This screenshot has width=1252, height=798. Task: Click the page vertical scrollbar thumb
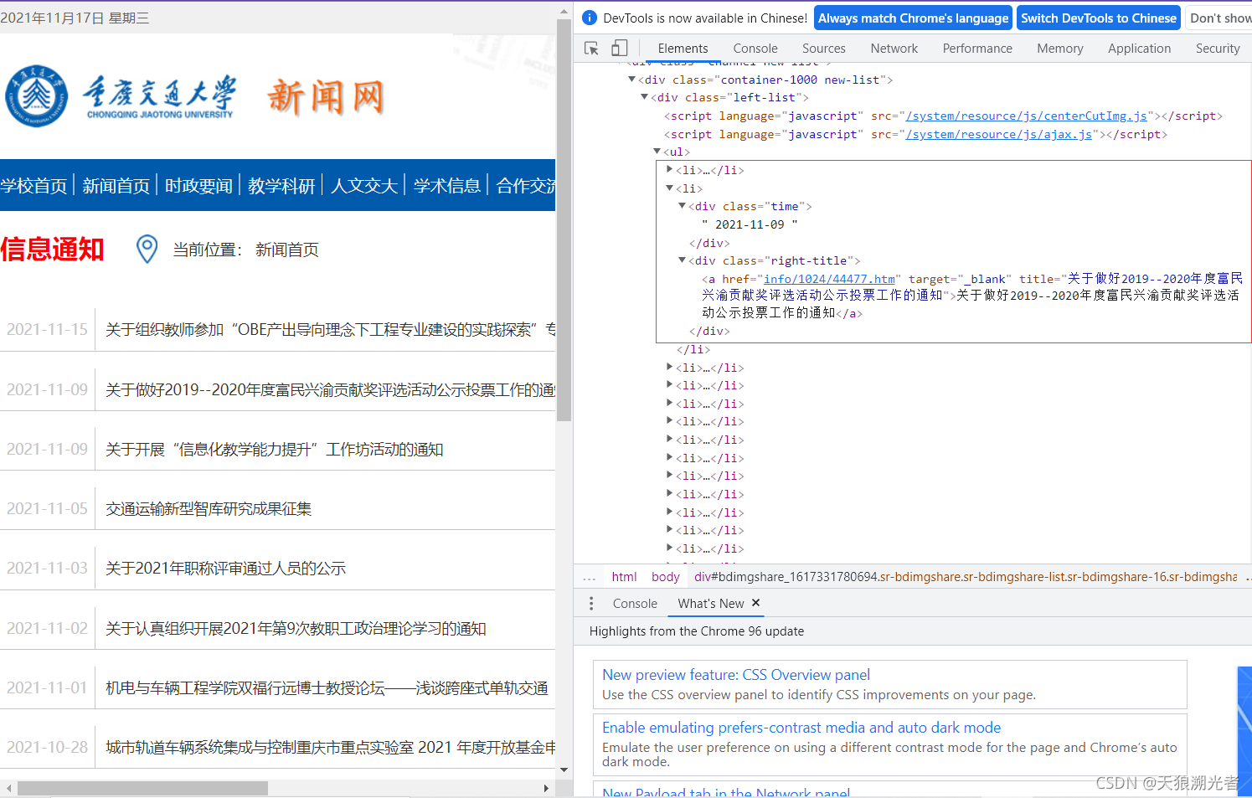click(564, 219)
